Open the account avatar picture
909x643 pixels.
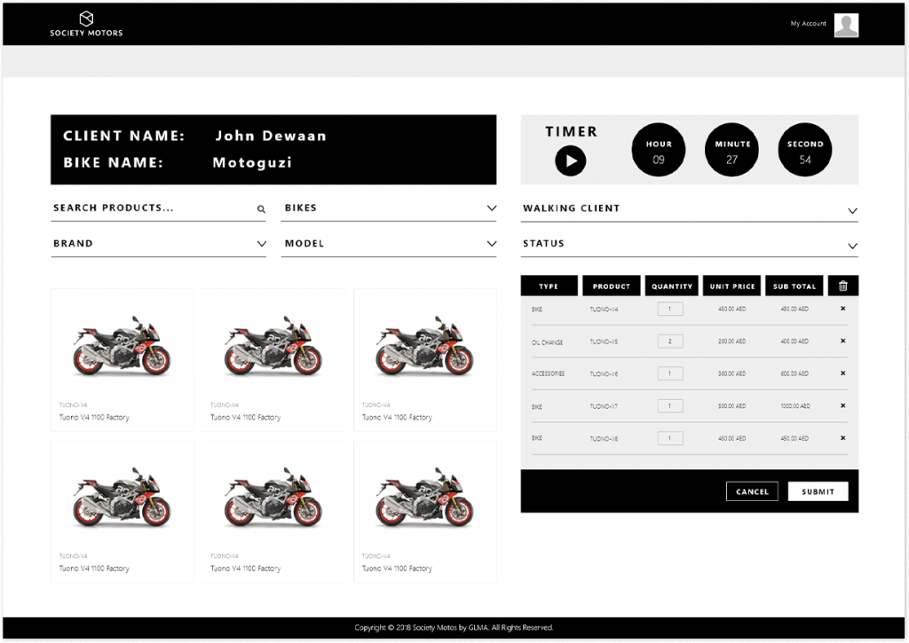846,25
